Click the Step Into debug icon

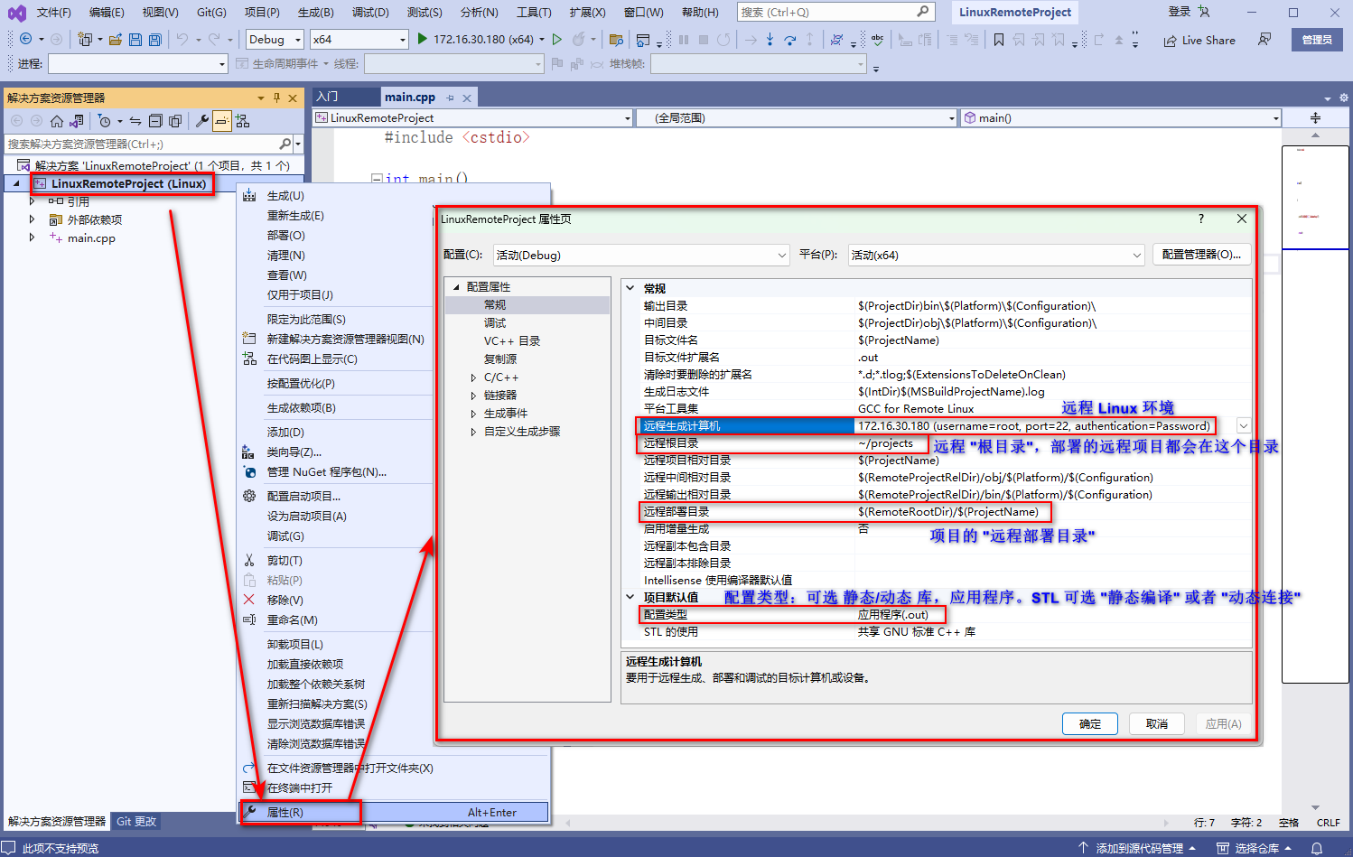[770, 40]
